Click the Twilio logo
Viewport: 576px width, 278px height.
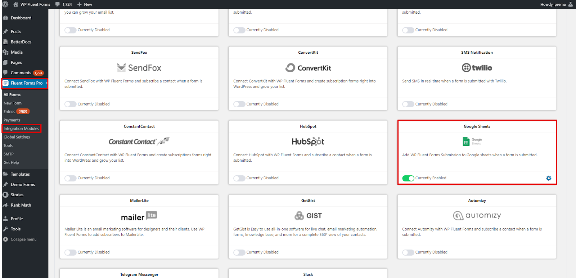tap(477, 68)
